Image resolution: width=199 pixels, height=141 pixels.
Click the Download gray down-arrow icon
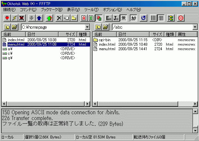pos(32,18)
